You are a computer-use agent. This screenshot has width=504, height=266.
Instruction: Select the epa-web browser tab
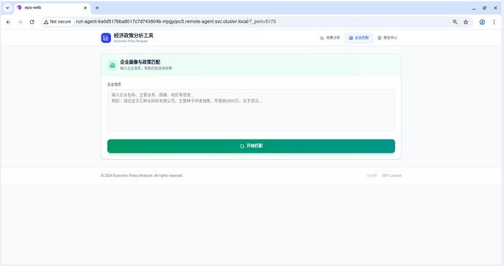(x=53, y=8)
